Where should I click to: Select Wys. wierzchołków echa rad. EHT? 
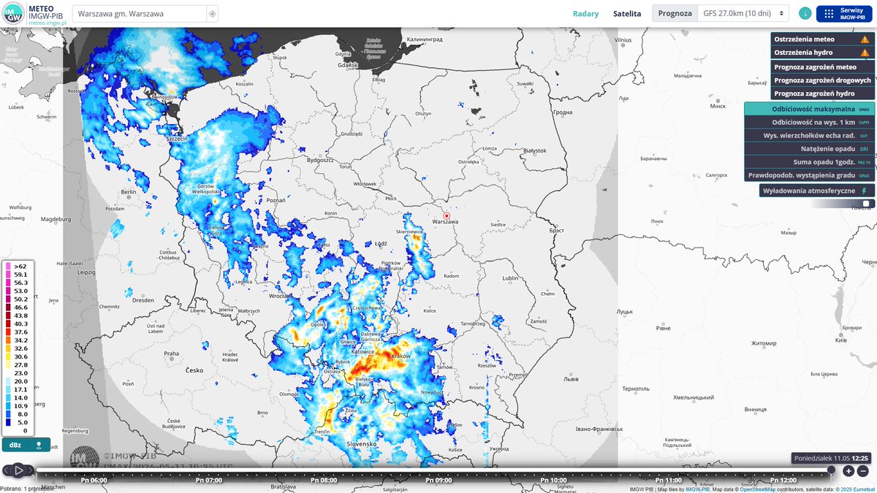808,135
